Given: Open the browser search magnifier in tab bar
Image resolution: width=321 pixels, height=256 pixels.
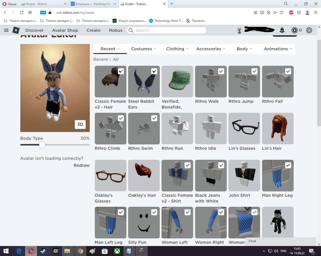Looking at the screenshot, I should 286,4.
